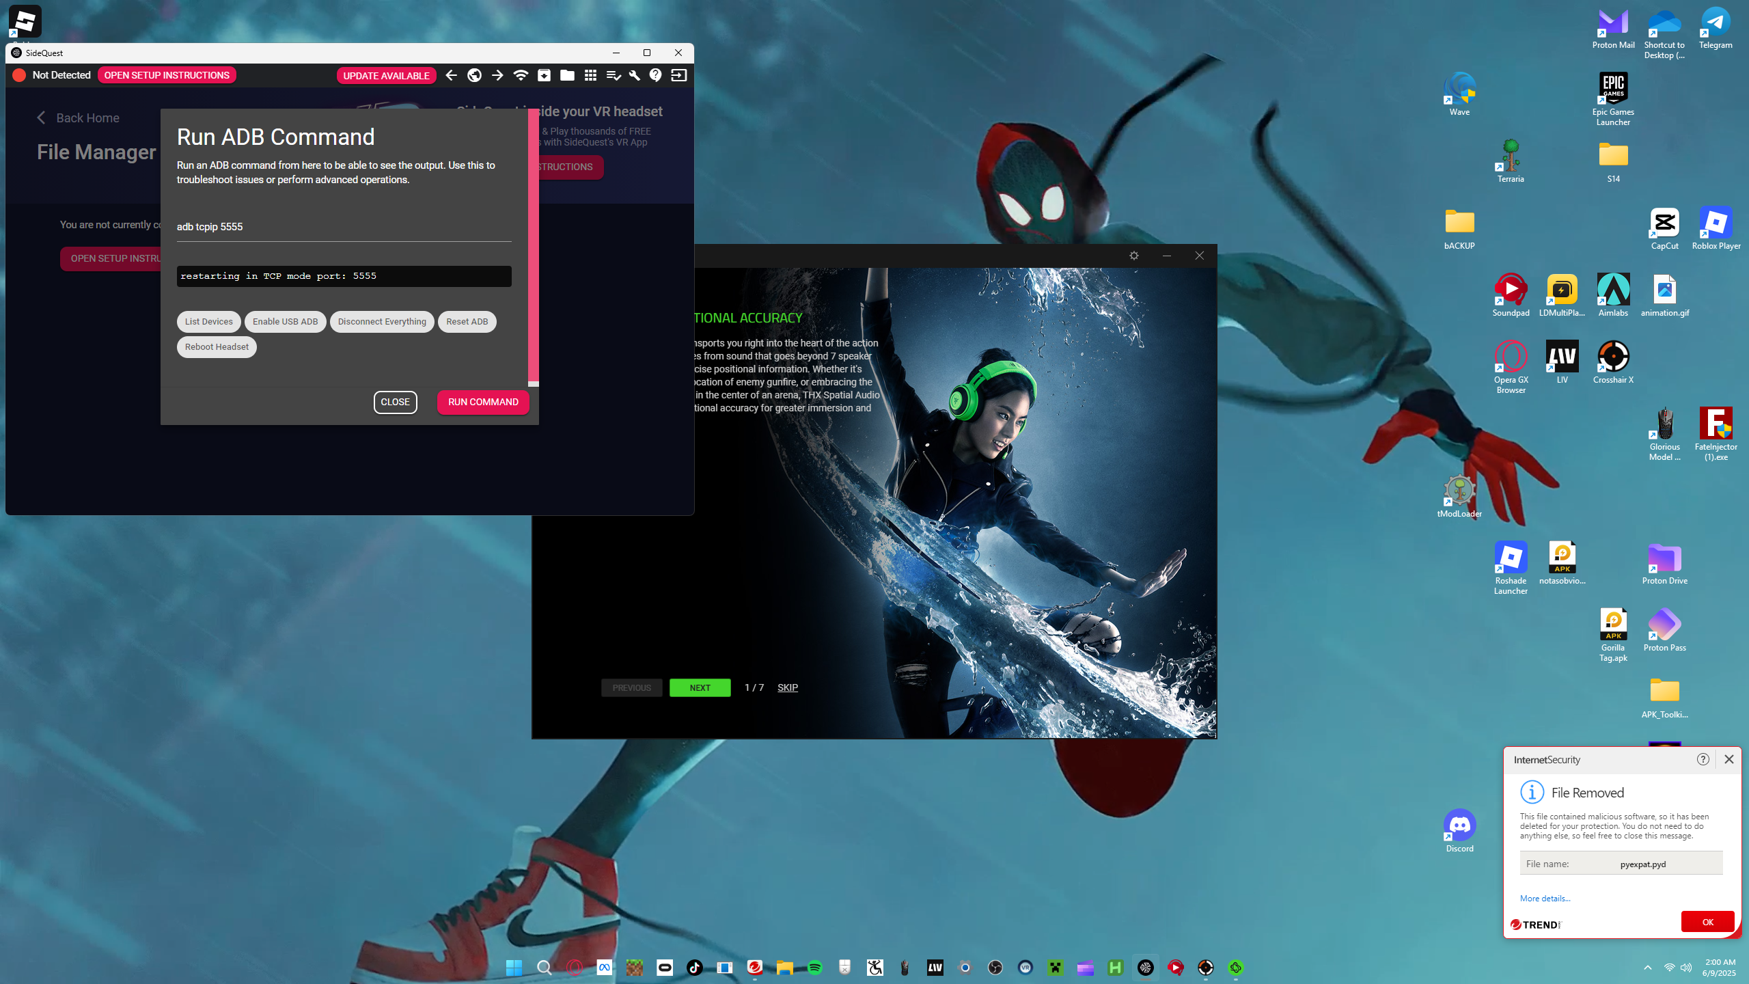Click the Reboot Headset chip

(217, 347)
